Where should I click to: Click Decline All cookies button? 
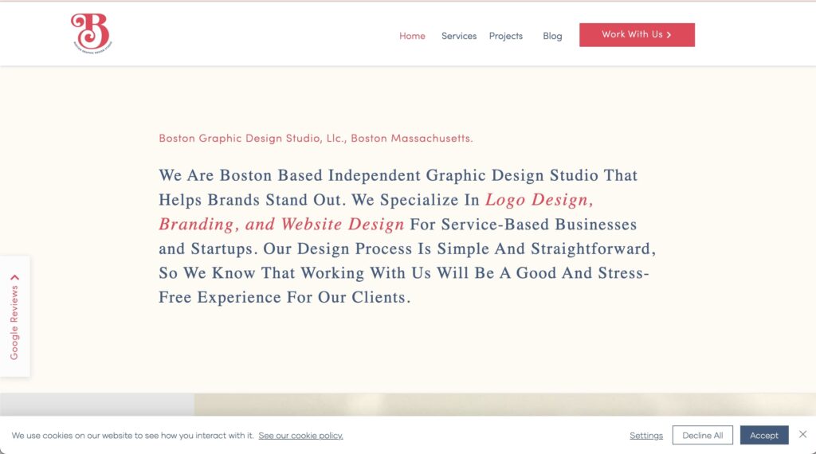click(703, 435)
